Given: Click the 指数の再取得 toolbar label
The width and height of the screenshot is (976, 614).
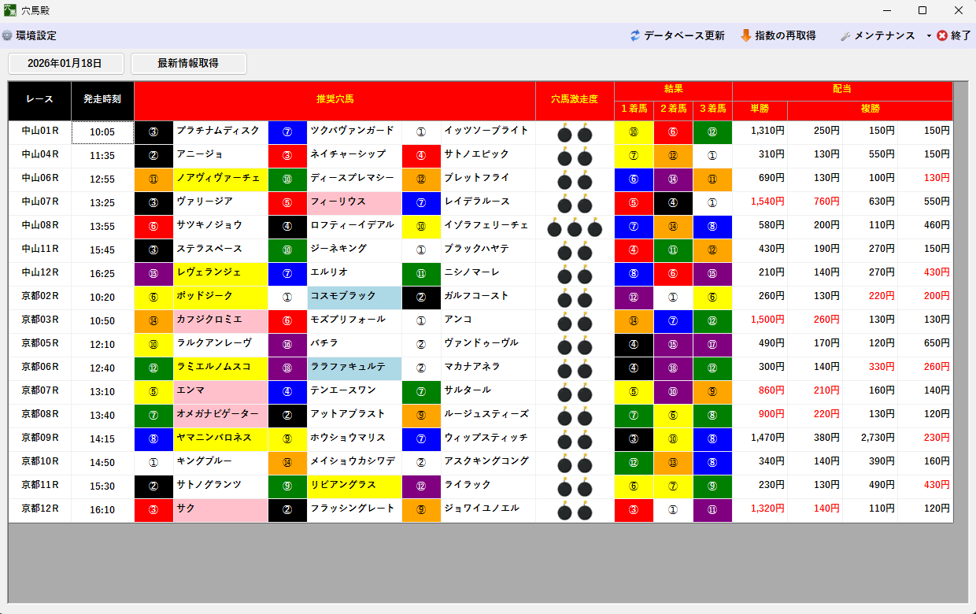Looking at the screenshot, I should pyautogui.click(x=785, y=35).
